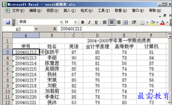Click the increase indent icon
Viewport: 172px width, 105px height.
coord(134,22)
